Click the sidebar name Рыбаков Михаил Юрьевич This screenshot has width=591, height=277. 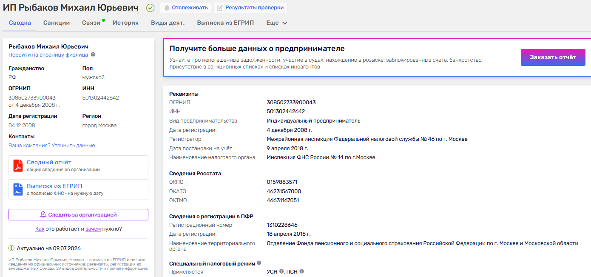[48, 46]
